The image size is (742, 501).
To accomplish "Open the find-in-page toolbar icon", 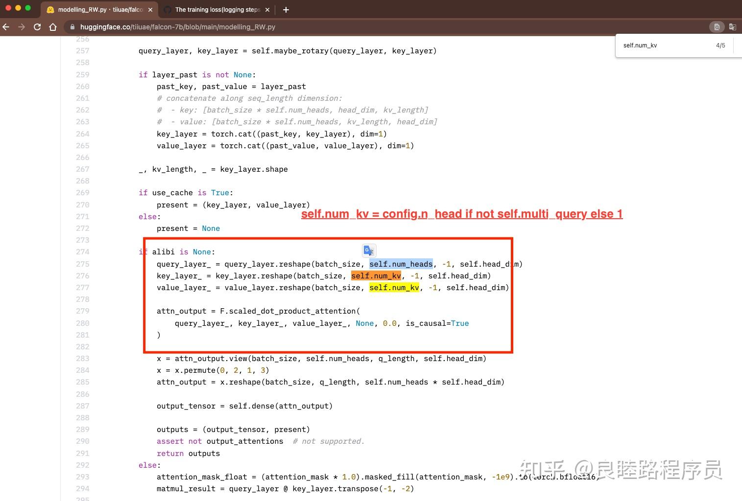I will click(717, 27).
